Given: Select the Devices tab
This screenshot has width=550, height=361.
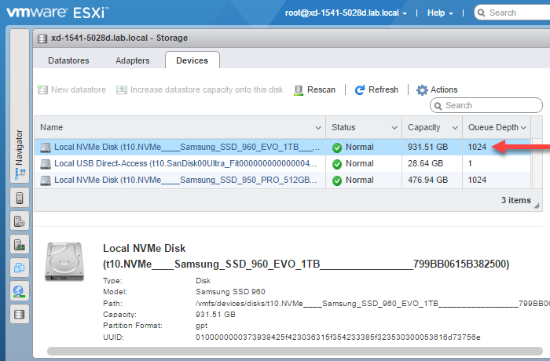Looking at the screenshot, I should [192, 60].
